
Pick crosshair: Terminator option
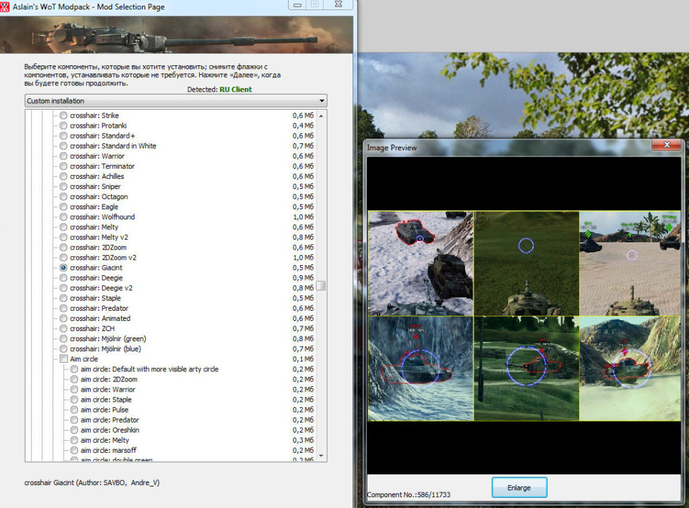63,166
